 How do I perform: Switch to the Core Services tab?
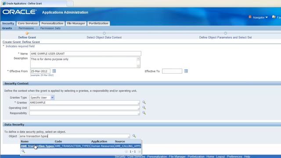coord(28,23)
